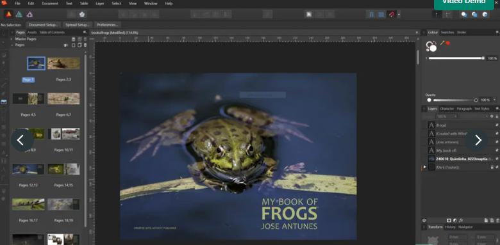Open the Colour panel options menu
The height and width of the screenshot is (245, 500).
(x=497, y=33)
